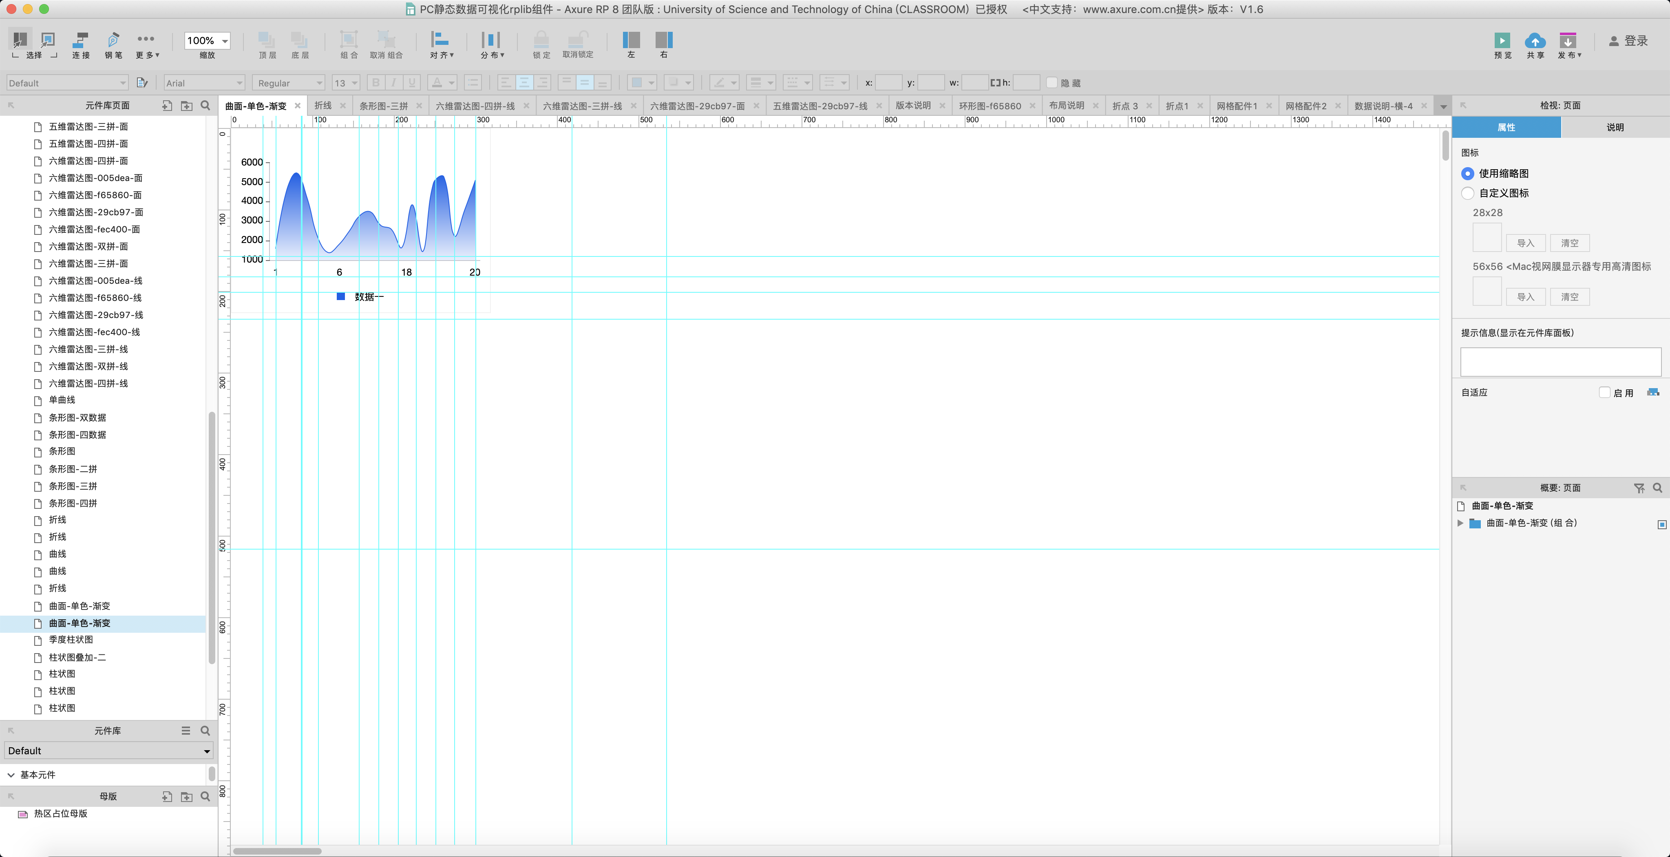1670x857 pixels.
Task: Click the 预览 preview button
Action: tap(1503, 45)
